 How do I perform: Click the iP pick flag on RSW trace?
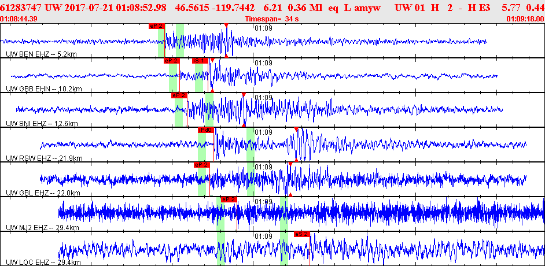click(x=206, y=130)
